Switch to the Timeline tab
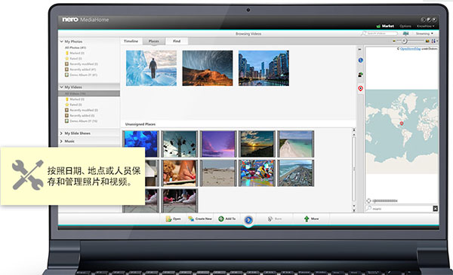453x275 pixels. (131, 41)
